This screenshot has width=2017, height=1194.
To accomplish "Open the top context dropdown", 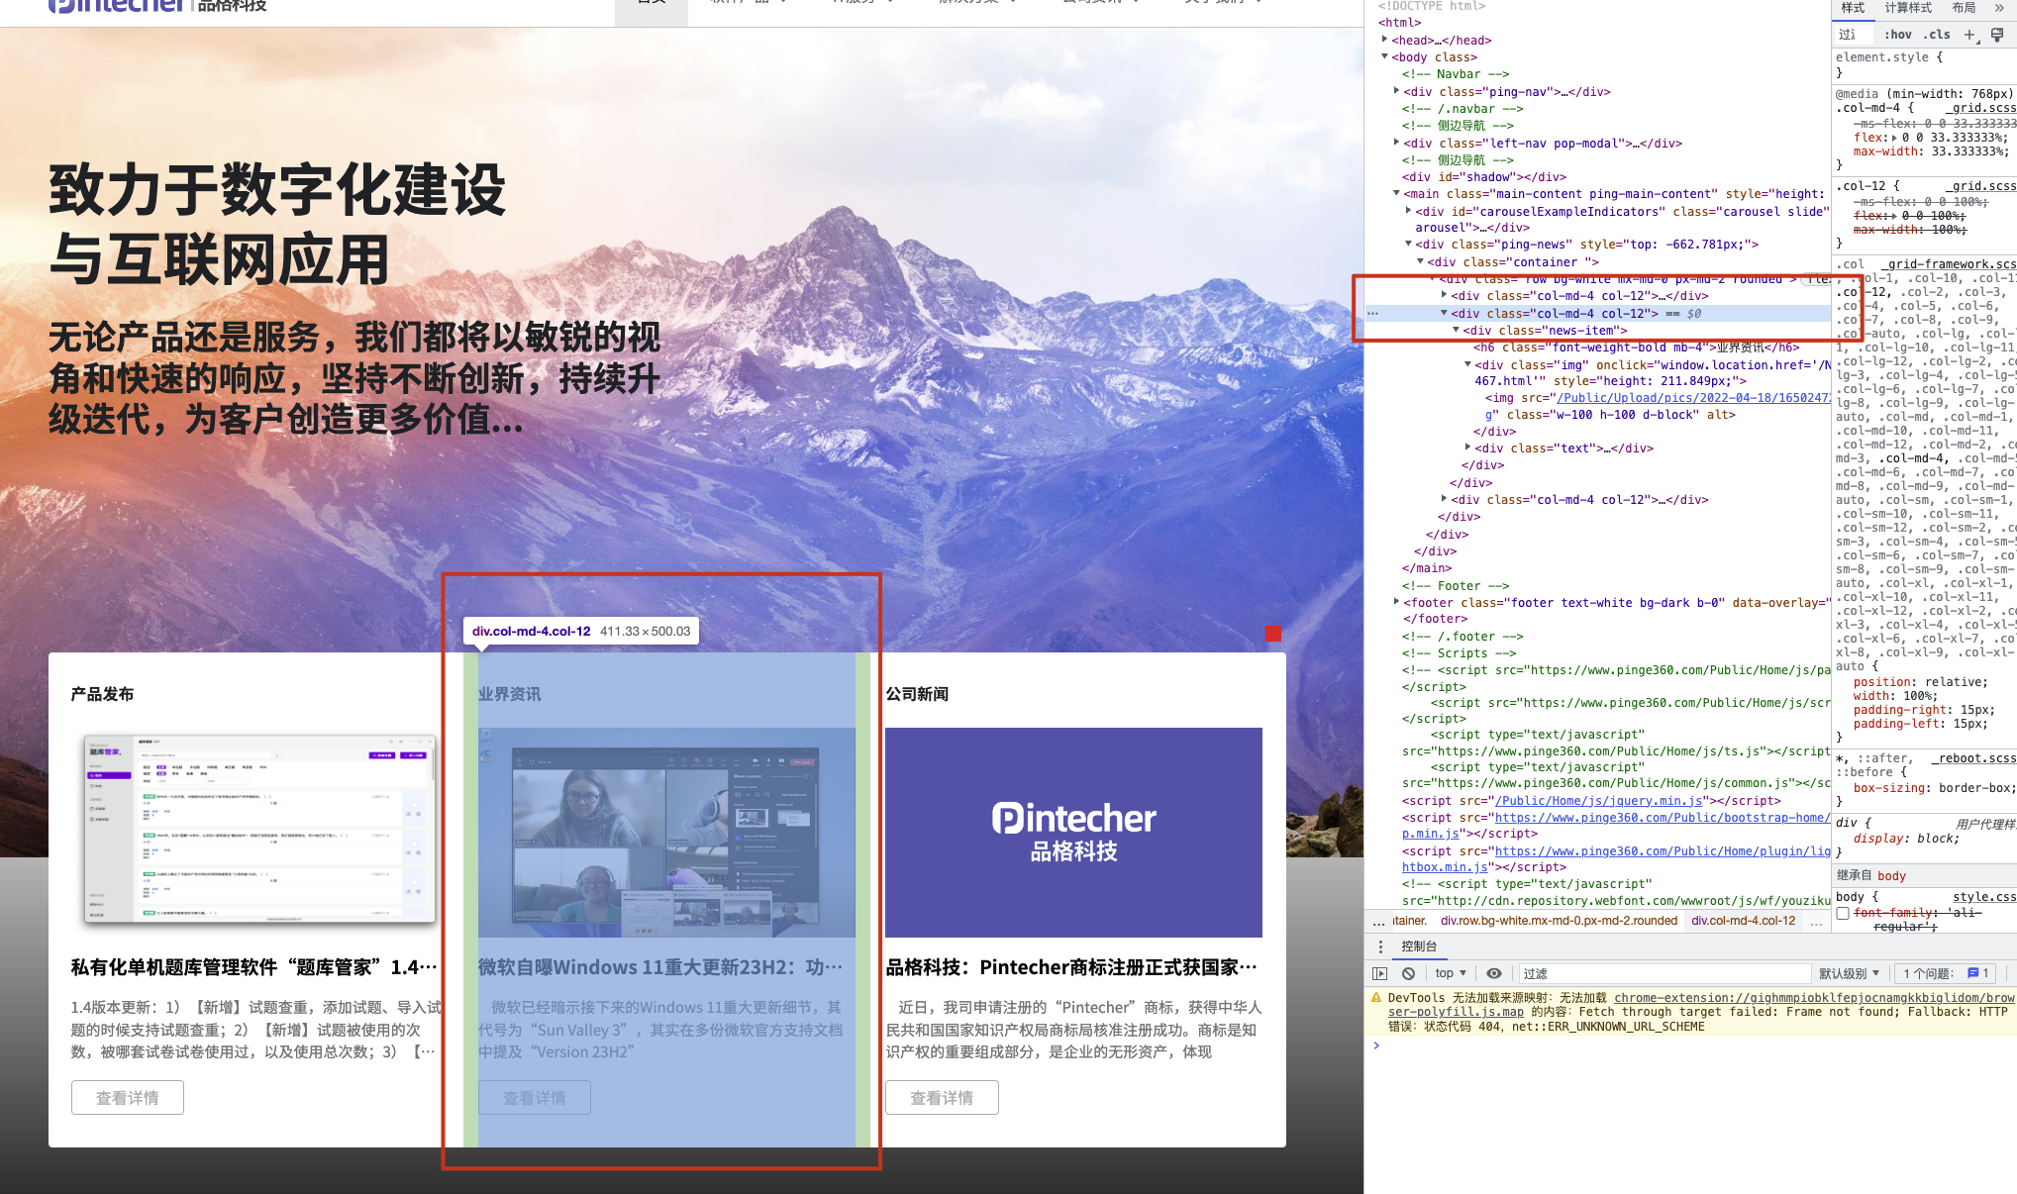I will pyautogui.click(x=1451, y=973).
